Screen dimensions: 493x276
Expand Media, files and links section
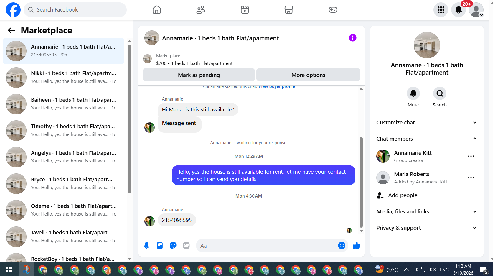pos(427,211)
